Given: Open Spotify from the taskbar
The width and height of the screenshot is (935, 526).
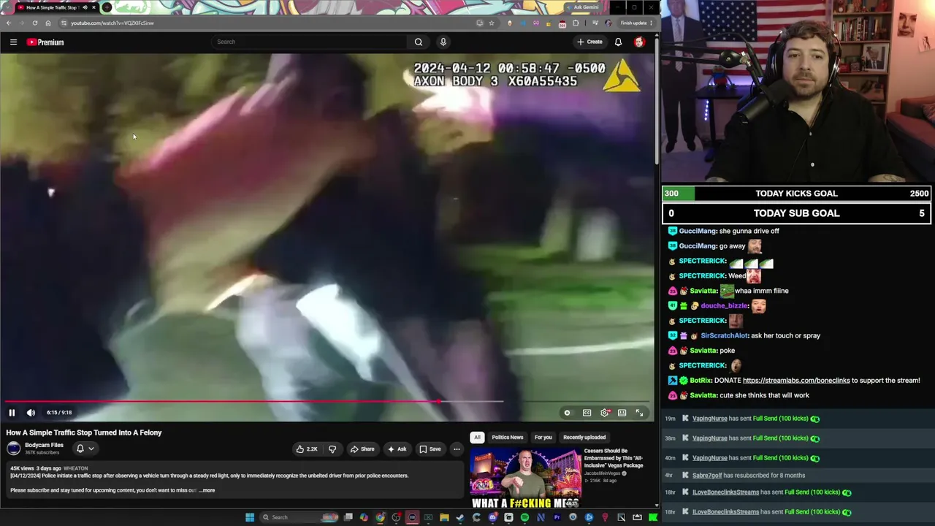Looking at the screenshot, I should coord(524,517).
